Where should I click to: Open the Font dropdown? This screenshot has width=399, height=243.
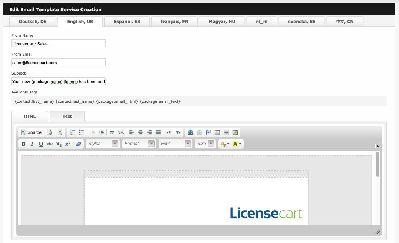(x=175, y=144)
